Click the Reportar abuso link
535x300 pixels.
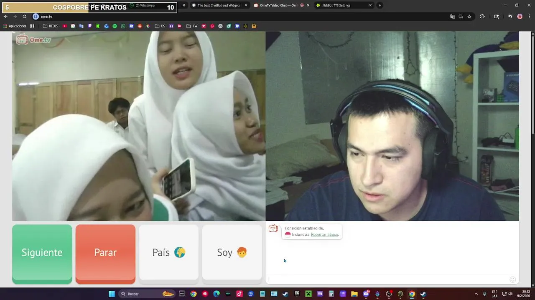325,235
